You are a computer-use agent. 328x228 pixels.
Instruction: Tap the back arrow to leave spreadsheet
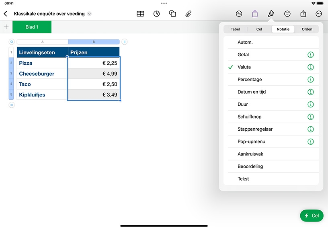pyautogui.click(x=6, y=14)
